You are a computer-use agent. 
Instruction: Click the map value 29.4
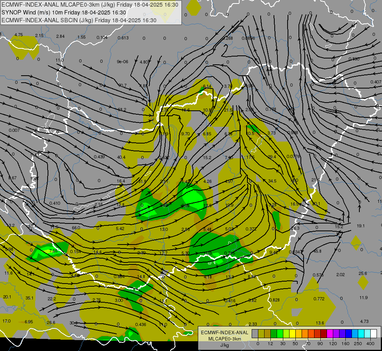click(x=272, y=157)
